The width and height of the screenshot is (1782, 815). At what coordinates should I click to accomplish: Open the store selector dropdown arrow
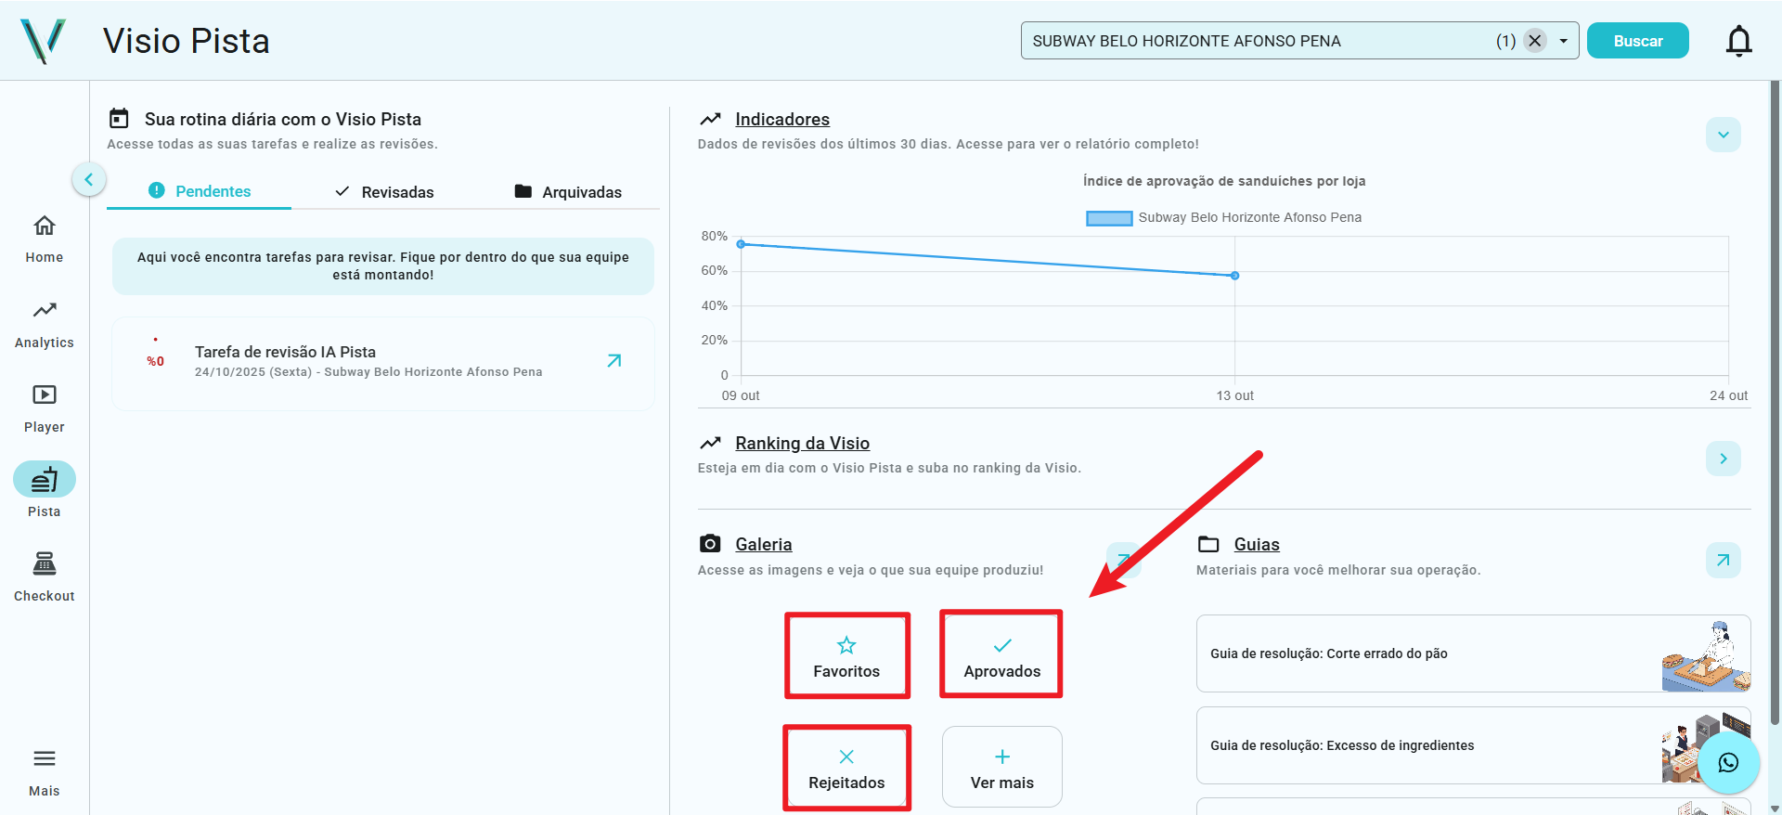pos(1563,41)
